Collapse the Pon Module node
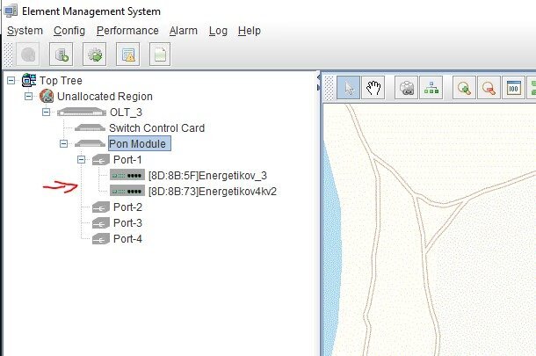 63,143
